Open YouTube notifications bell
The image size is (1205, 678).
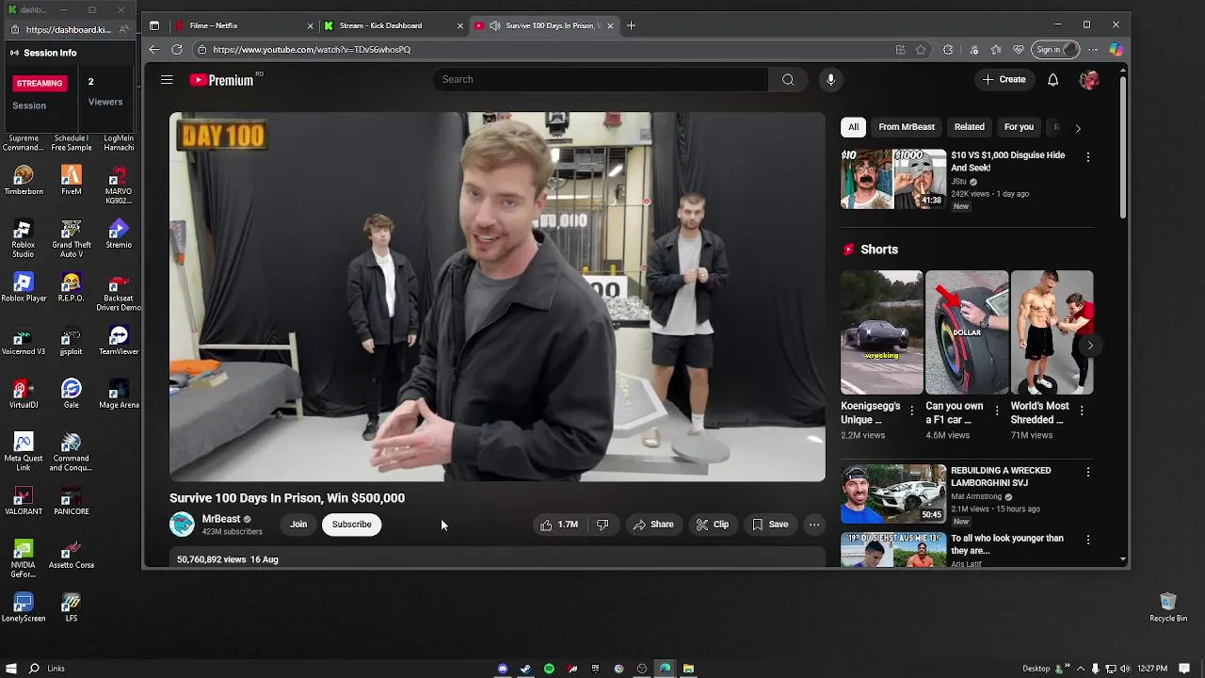coord(1052,80)
